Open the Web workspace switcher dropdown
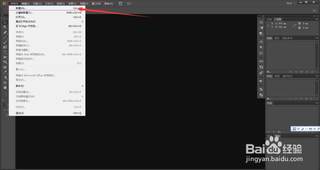 [291, 3]
